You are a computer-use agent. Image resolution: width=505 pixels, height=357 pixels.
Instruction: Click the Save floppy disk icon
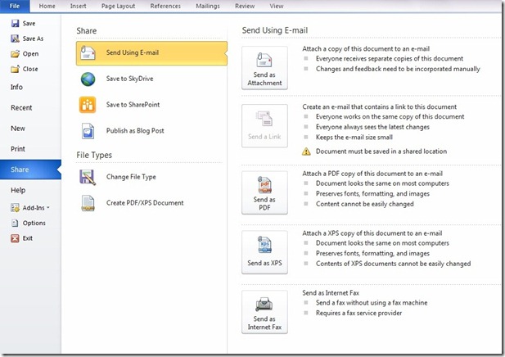[x=15, y=23]
